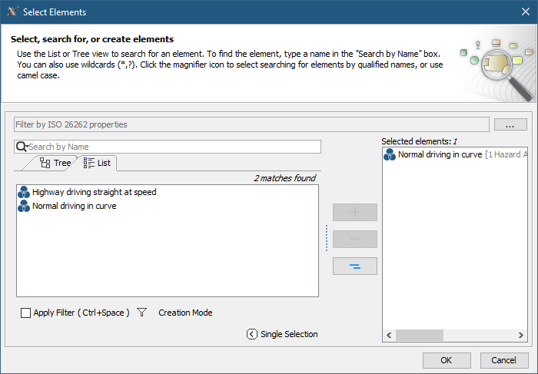Confirm selection with the OK button
The height and width of the screenshot is (374, 538).
(x=446, y=360)
